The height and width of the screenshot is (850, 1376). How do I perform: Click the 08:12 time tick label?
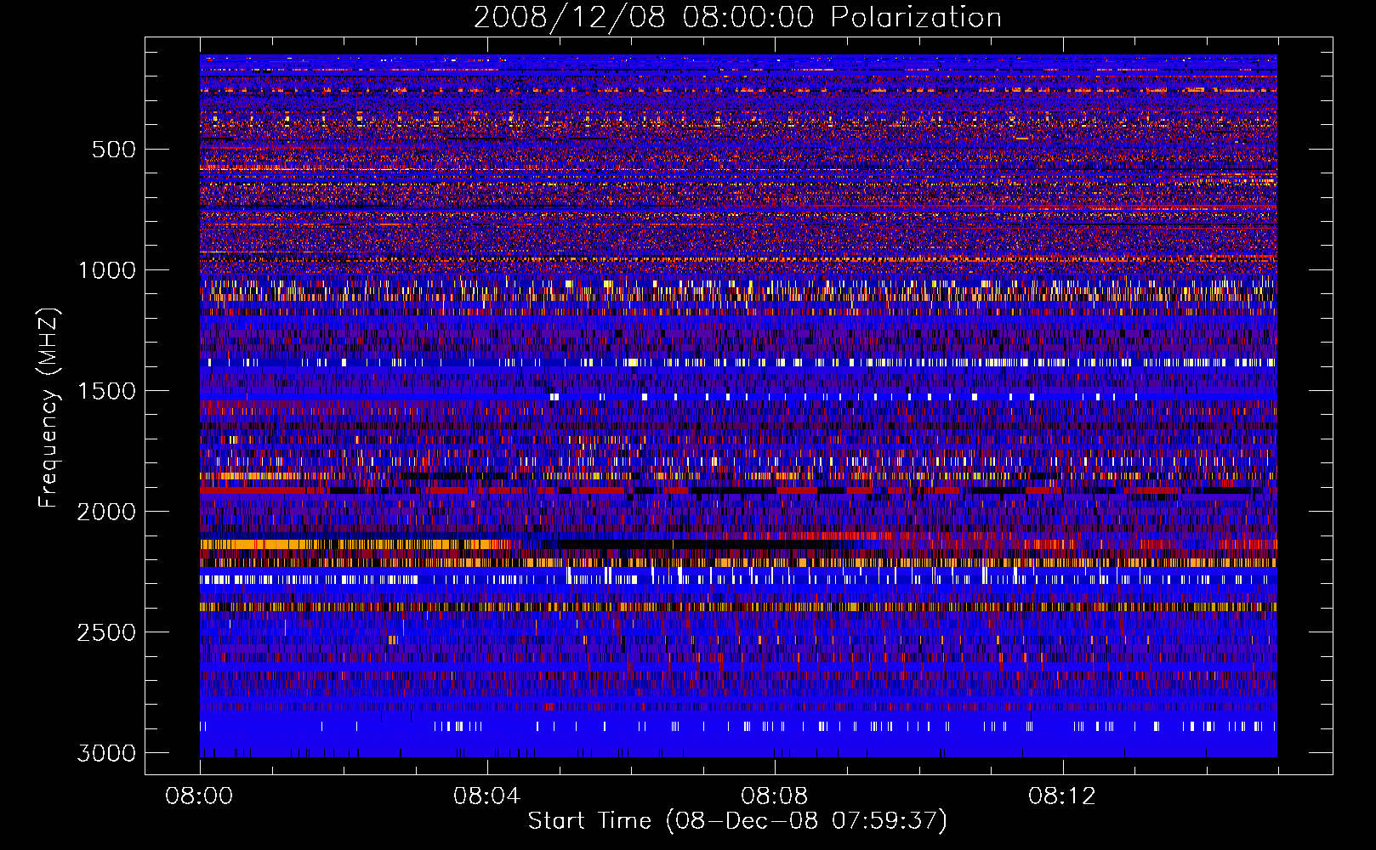(1061, 796)
